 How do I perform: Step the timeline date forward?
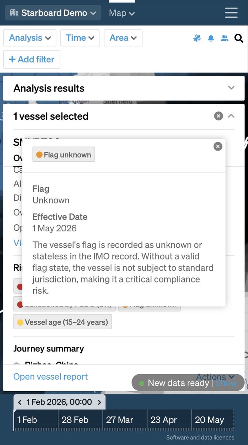coord(99,402)
